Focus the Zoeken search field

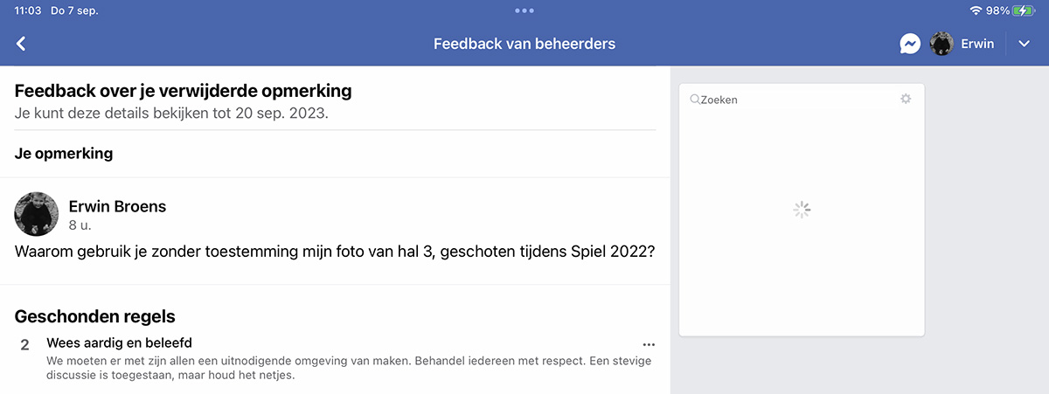click(x=791, y=100)
